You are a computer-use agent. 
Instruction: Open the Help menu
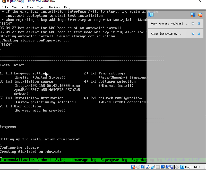(67, 7)
